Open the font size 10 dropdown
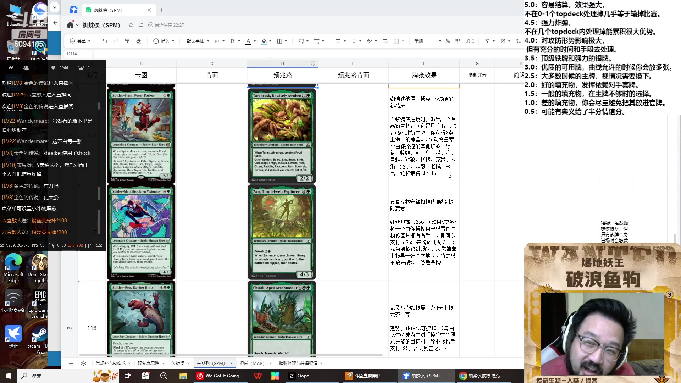This screenshot has width=681, height=383. [x=219, y=41]
